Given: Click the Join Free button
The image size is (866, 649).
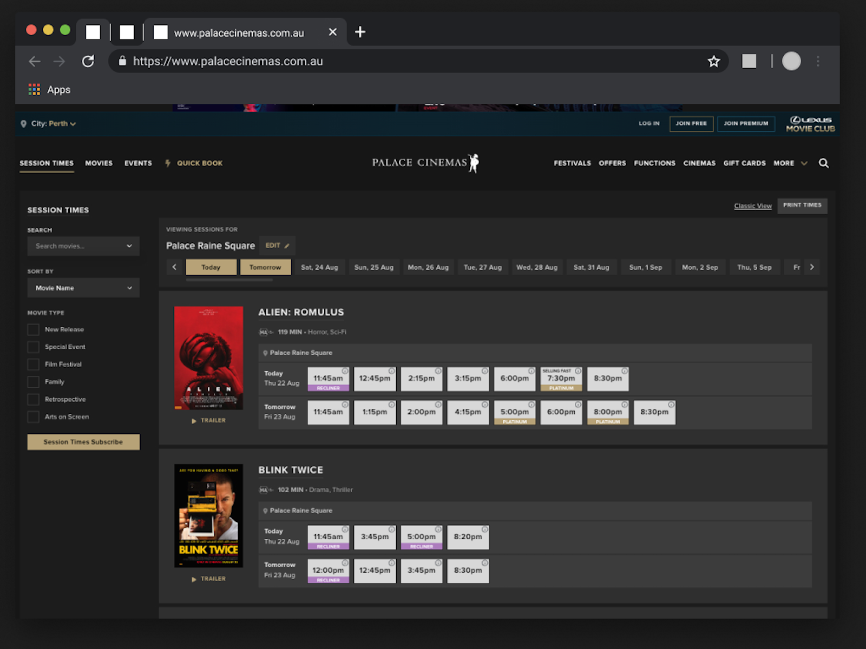Looking at the screenshot, I should coord(691,124).
